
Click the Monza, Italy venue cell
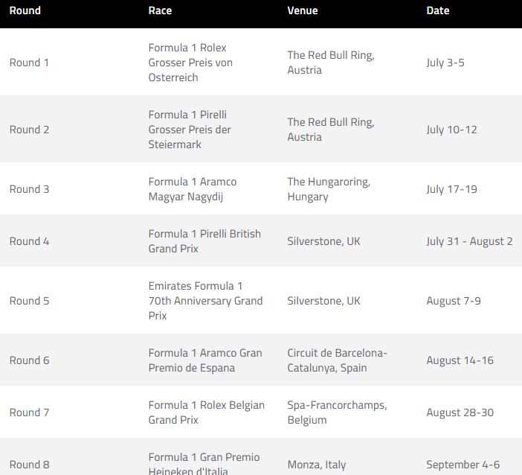(x=317, y=465)
